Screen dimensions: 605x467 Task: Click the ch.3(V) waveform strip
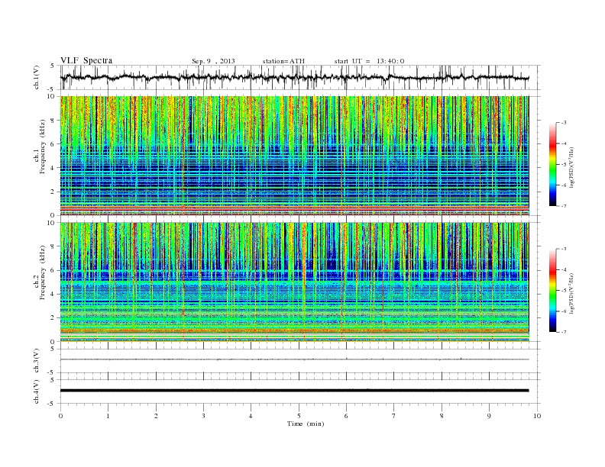pos(295,359)
